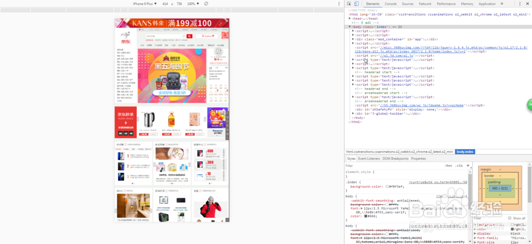Expand the computed font-size property

[x=475, y=242]
